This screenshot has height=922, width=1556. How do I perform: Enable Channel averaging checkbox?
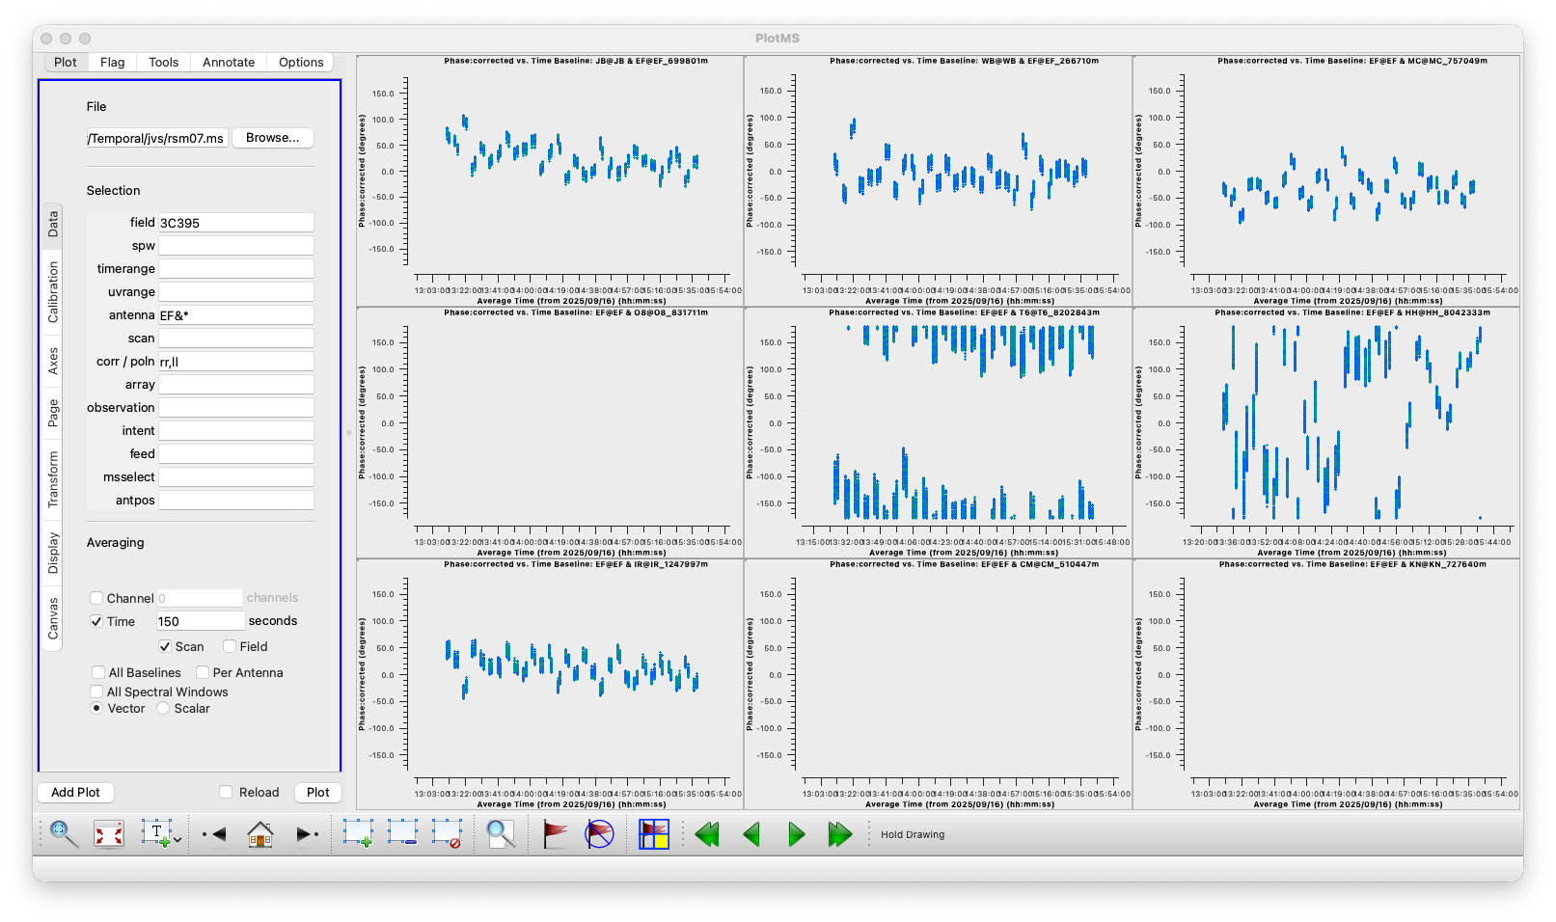click(96, 598)
